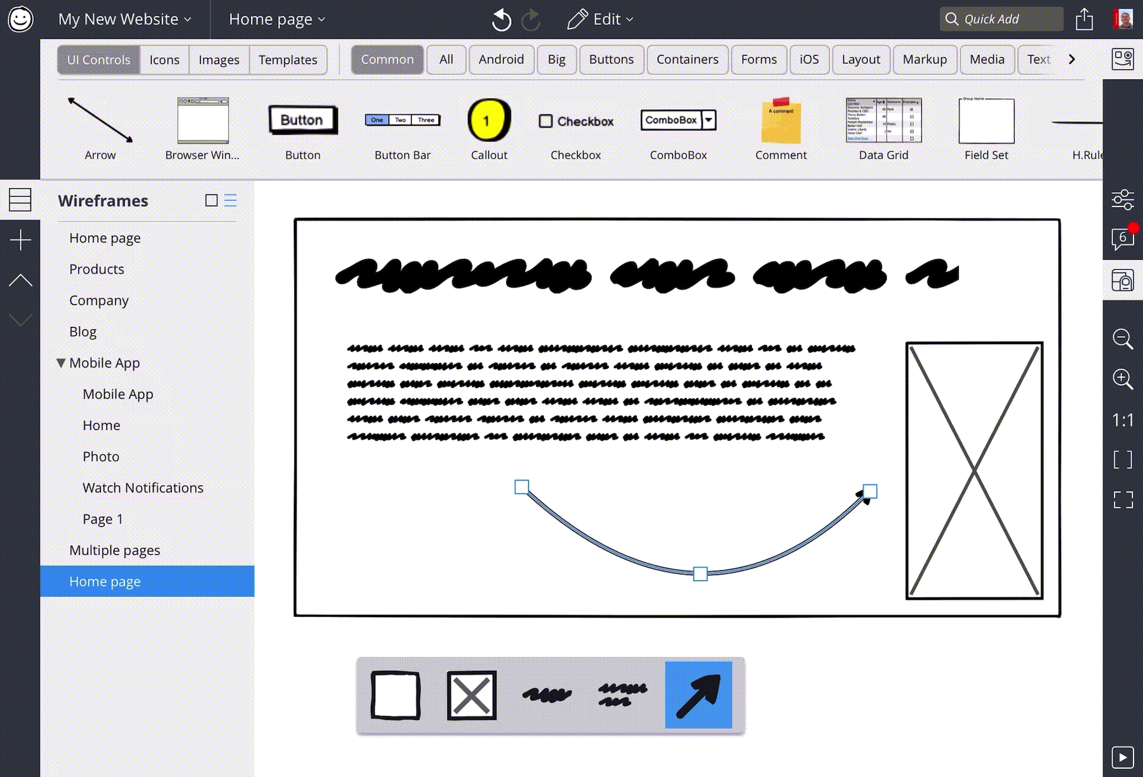1143x777 pixels.
Task: Switch wireframes to thumbnail grid view
Action: point(211,201)
